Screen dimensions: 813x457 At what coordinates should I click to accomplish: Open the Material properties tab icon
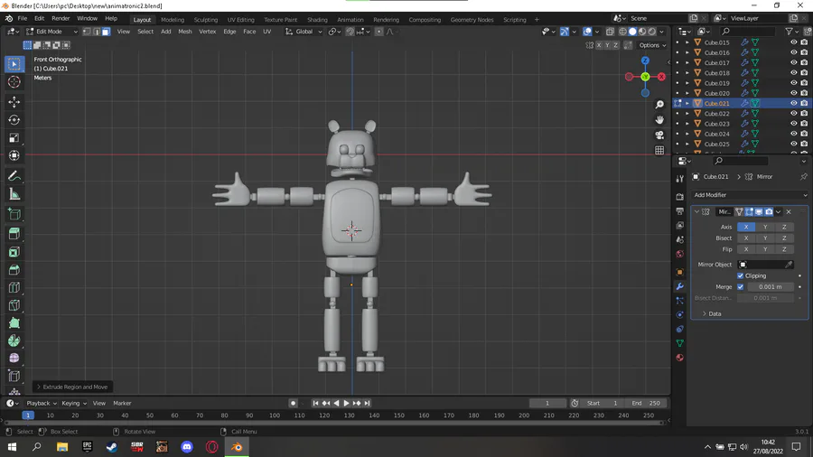tap(679, 358)
